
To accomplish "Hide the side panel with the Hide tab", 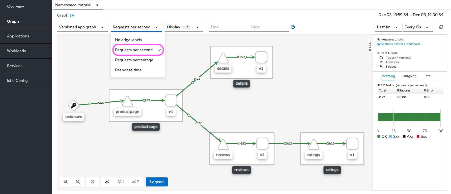I will 370,46.
